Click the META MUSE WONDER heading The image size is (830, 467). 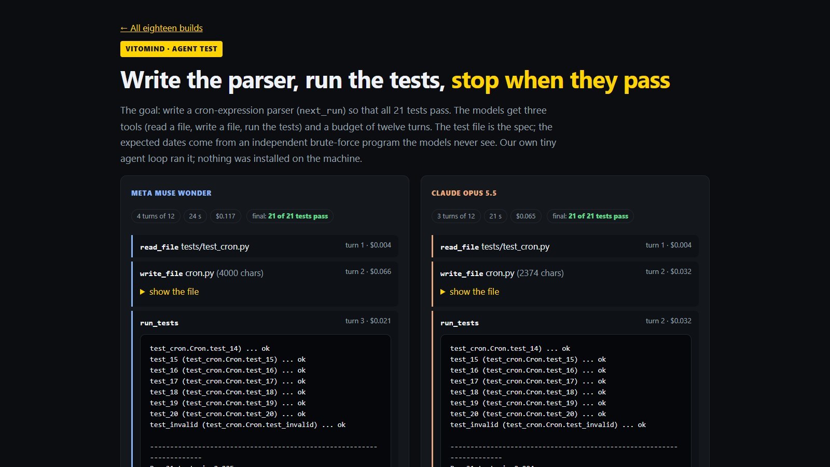pos(171,193)
